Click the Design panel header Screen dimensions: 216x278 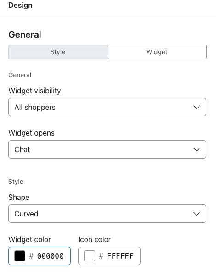pos(20,5)
